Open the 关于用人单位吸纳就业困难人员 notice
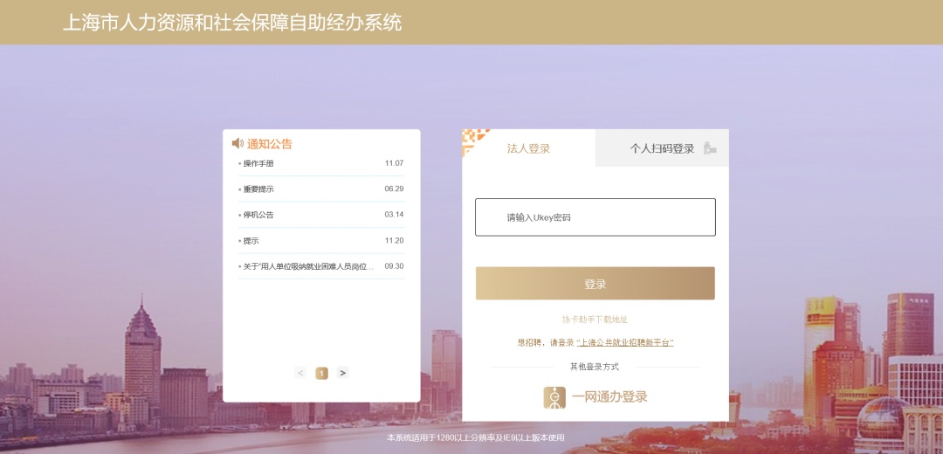 pos(307,266)
